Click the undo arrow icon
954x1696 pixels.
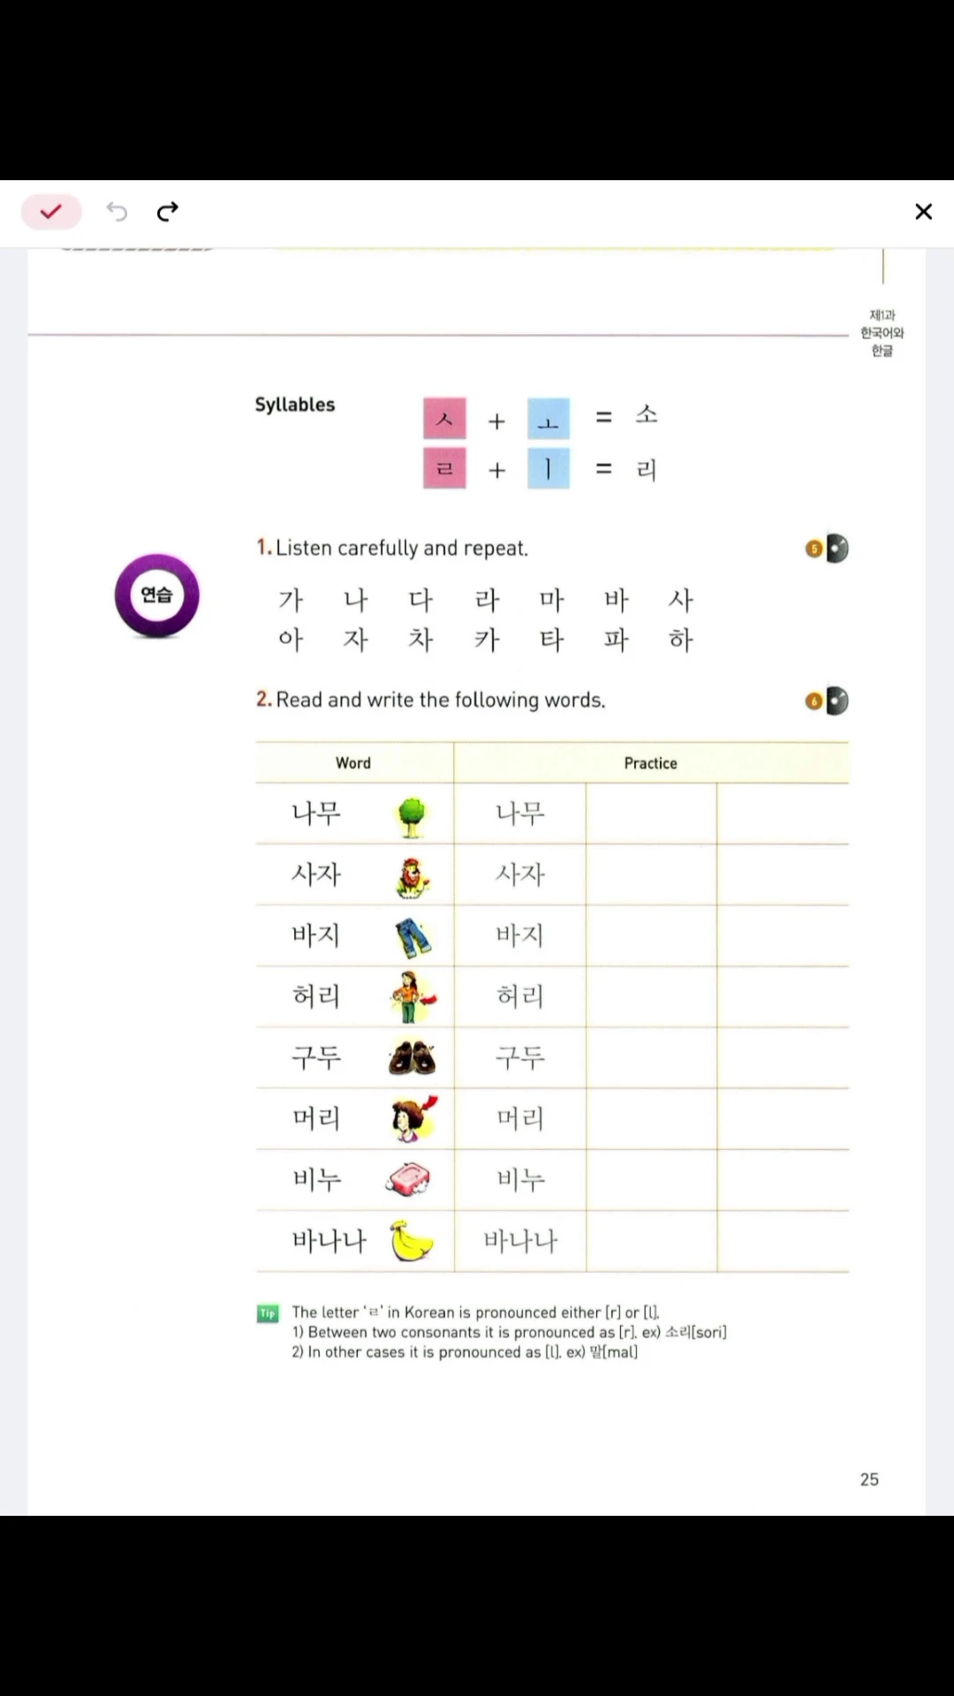click(x=117, y=211)
